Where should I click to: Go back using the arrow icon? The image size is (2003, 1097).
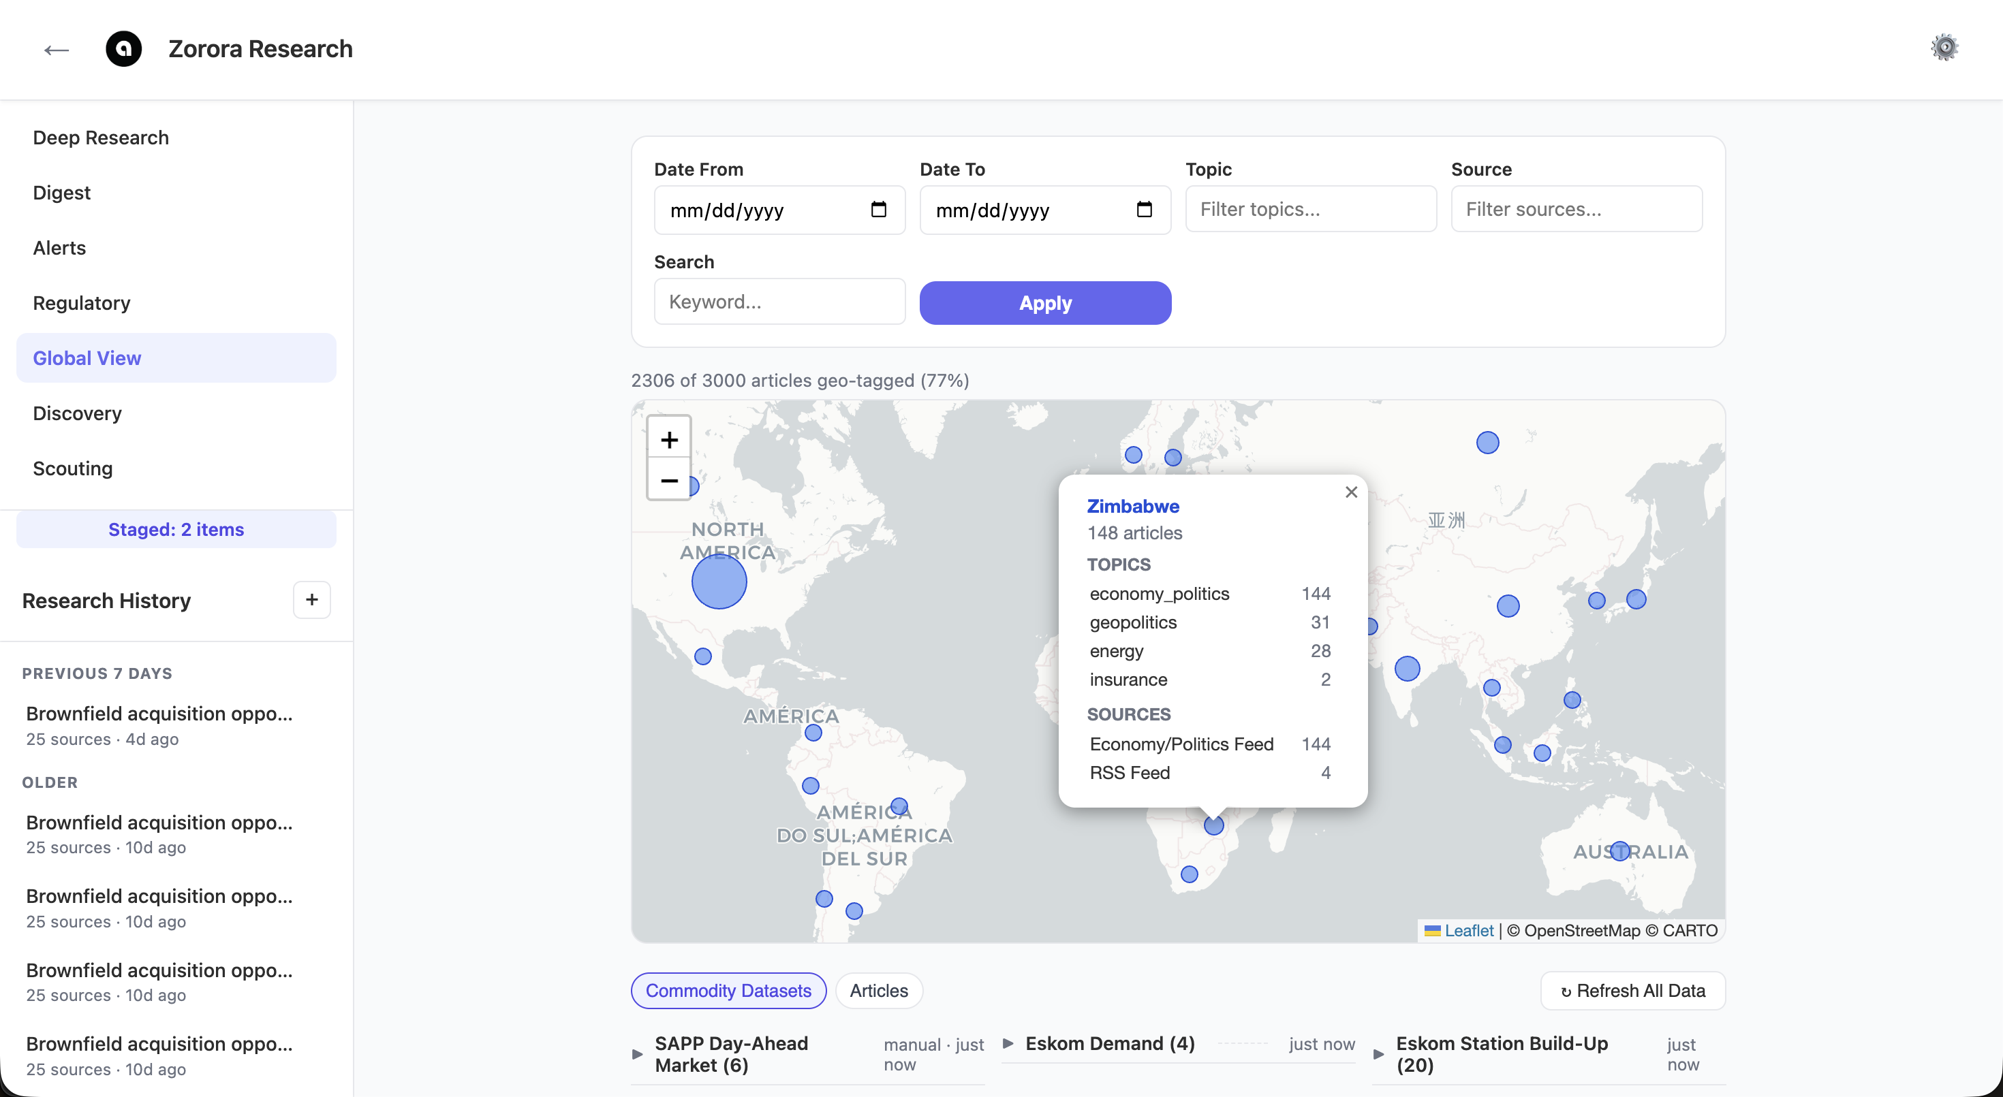(x=55, y=49)
